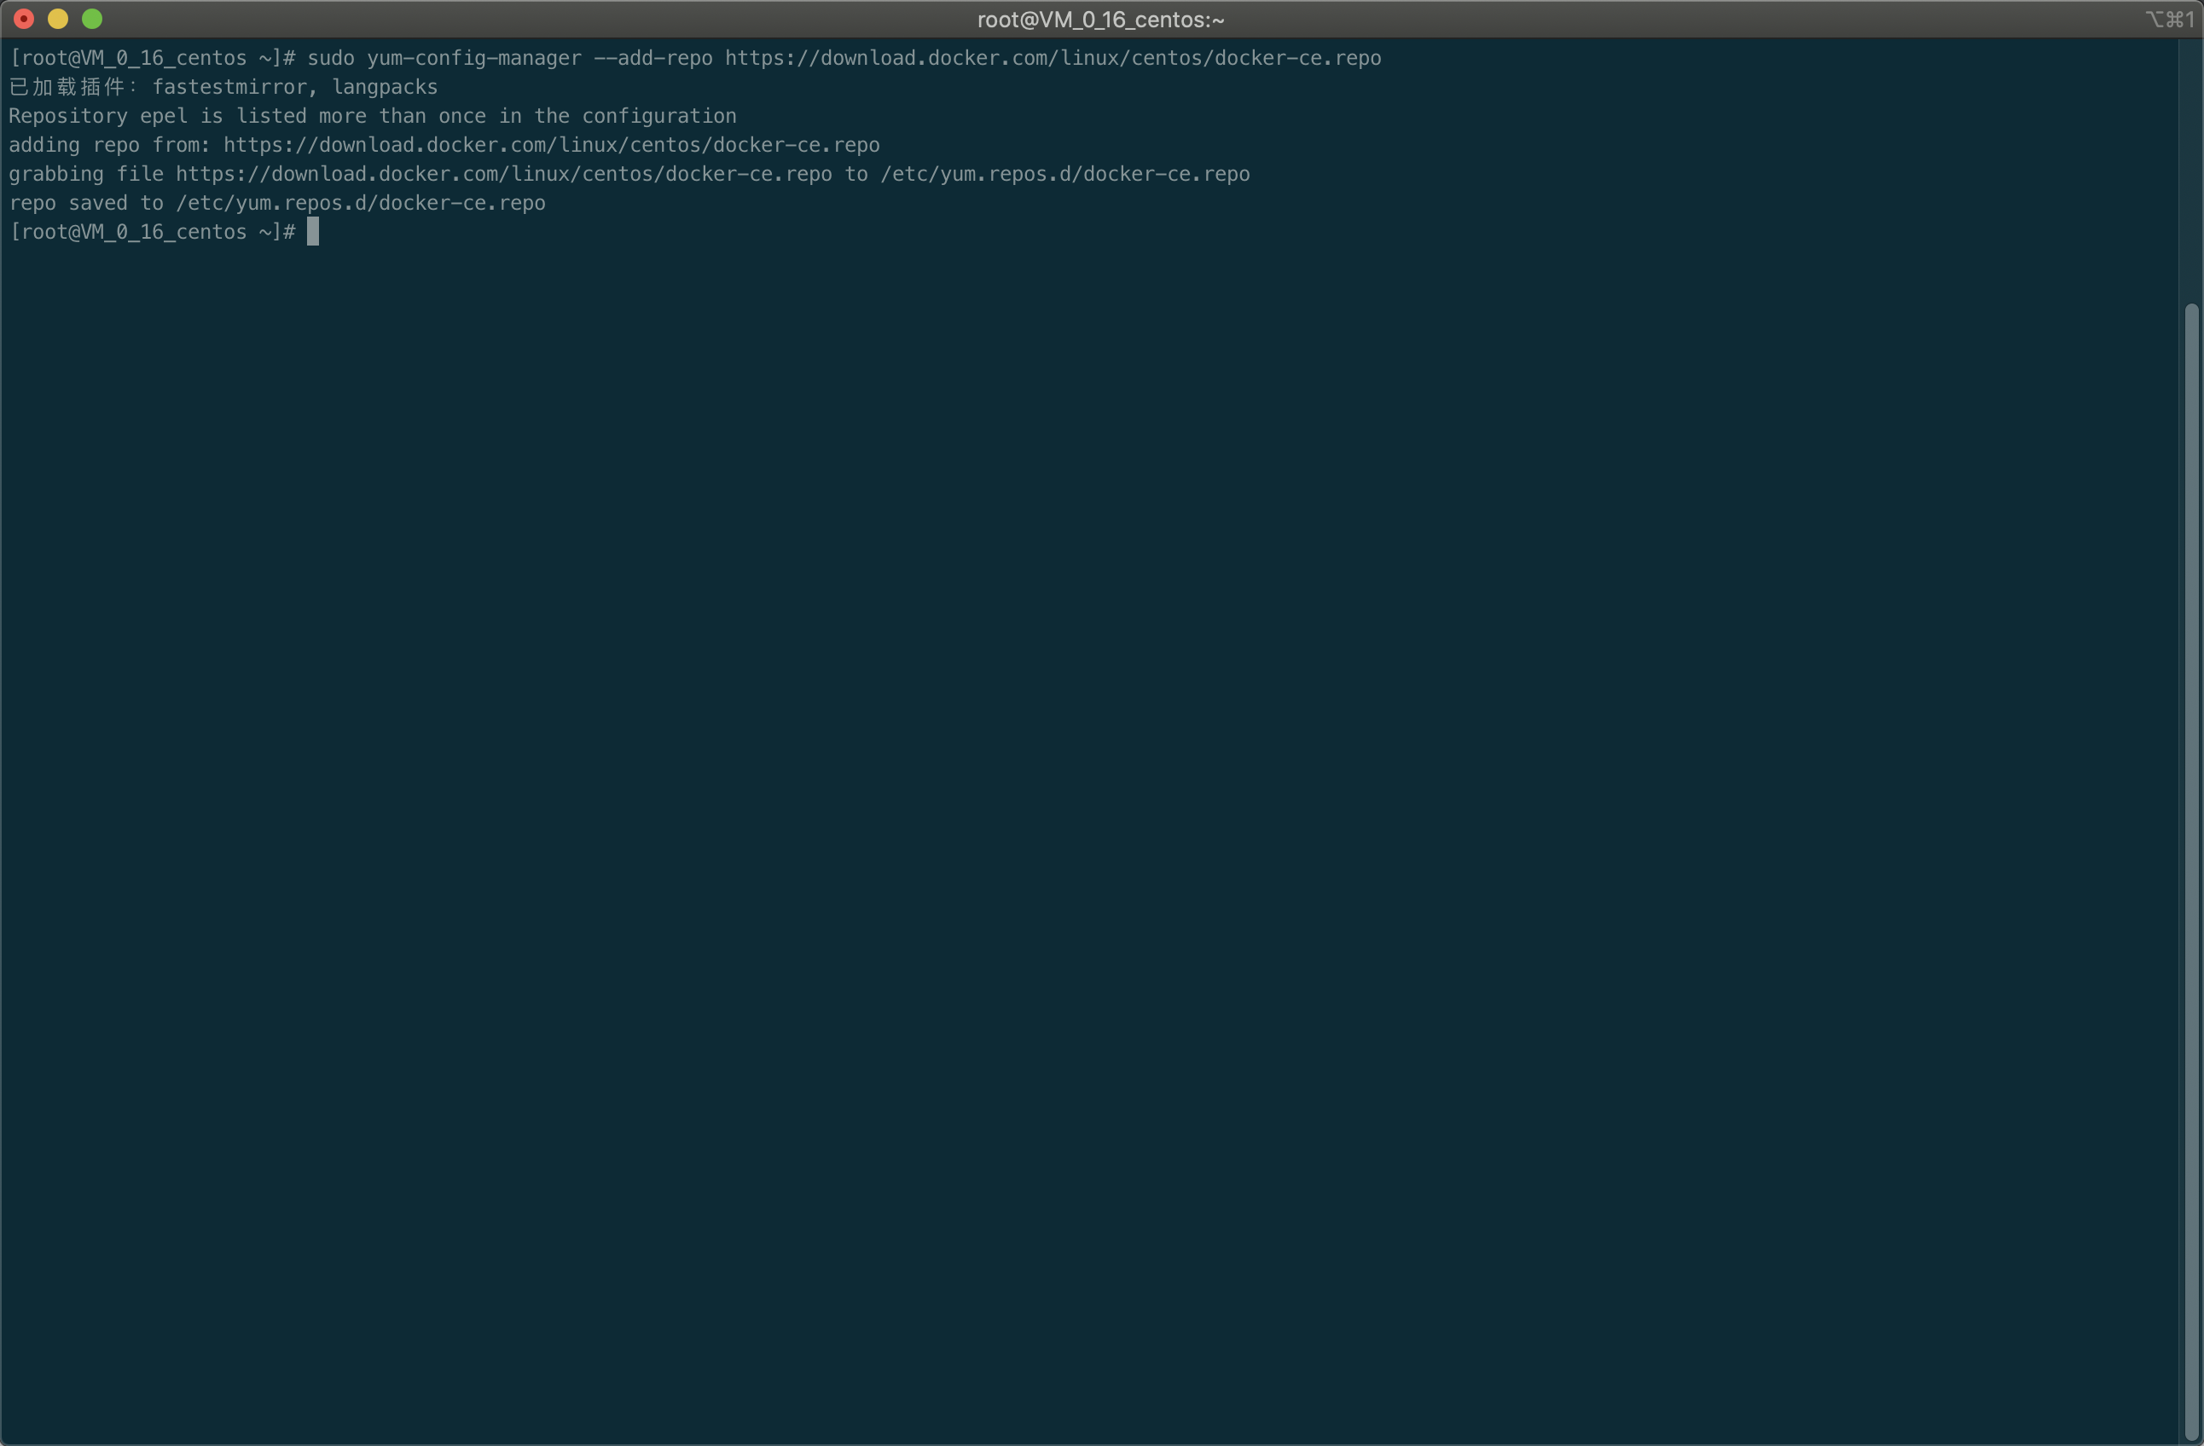Click the "--add-repo" option text
This screenshot has height=1446, width=2204.
tap(652, 58)
